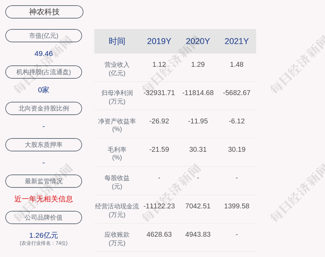
Task: Click the 2020 revenue value 1.29
Action: pyautogui.click(x=198, y=64)
